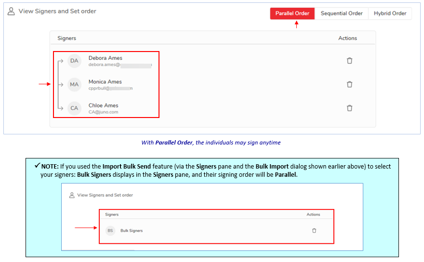Click the CA@juno.com email address
Image resolution: width=424 pixels, height=262 pixels.
pyautogui.click(x=103, y=112)
